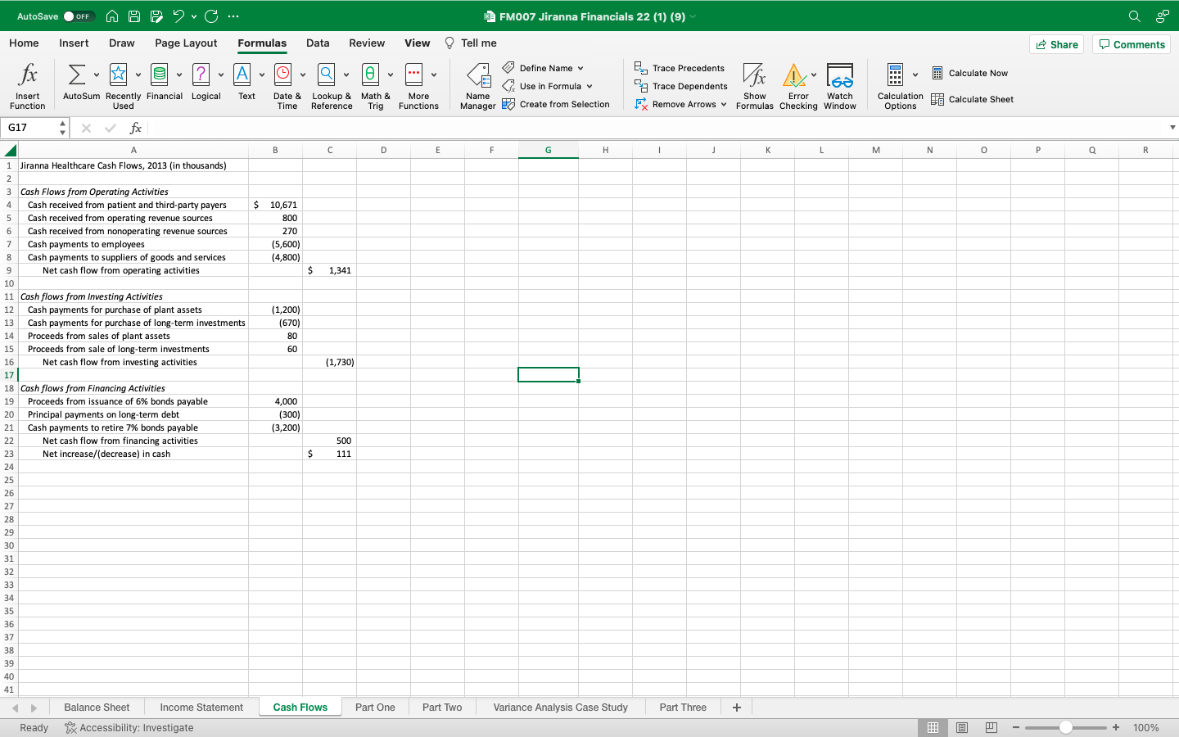
Task: Toggle Show Formulas view
Action: click(754, 85)
